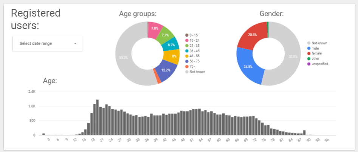Click the gray Not known gender legend dot
The width and height of the screenshot is (358, 152).
pyautogui.click(x=309, y=43)
